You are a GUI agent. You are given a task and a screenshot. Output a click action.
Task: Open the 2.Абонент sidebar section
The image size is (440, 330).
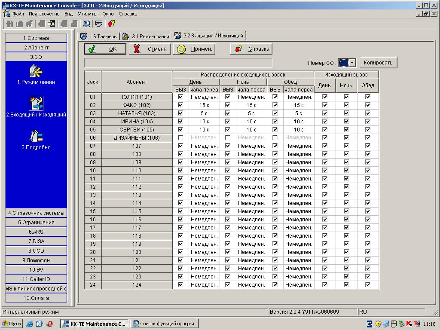coord(36,47)
